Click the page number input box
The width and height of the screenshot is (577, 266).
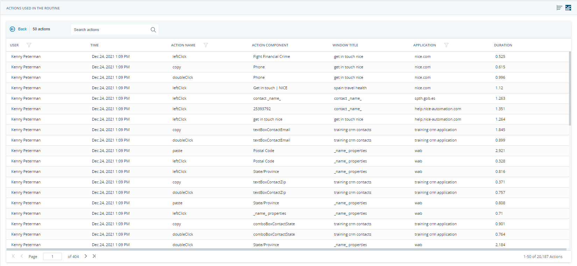(x=52, y=257)
